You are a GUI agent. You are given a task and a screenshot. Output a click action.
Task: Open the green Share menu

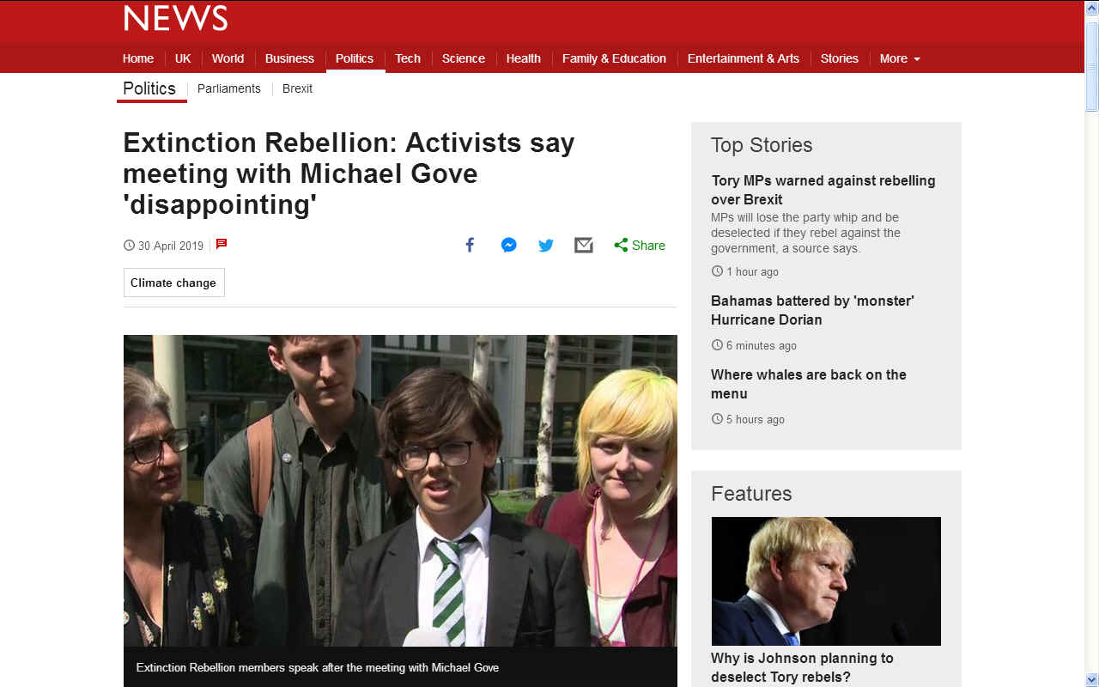pos(640,246)
